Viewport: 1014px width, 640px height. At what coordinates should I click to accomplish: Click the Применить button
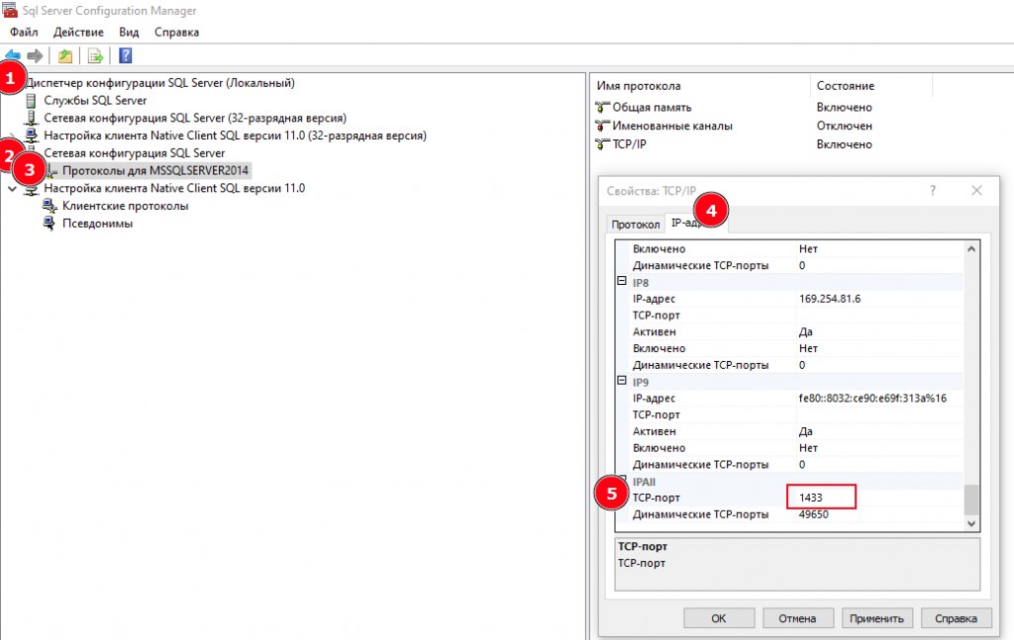(x=877, y=618)
